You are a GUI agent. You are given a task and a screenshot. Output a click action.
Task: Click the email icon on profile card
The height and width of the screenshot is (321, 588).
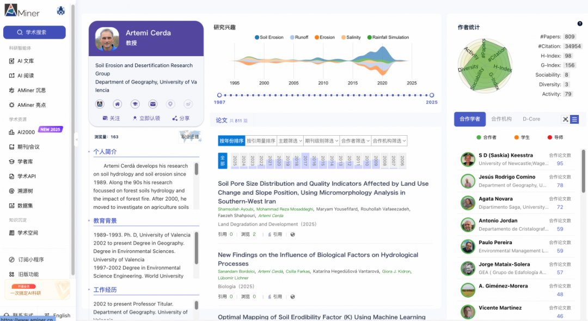152,104
